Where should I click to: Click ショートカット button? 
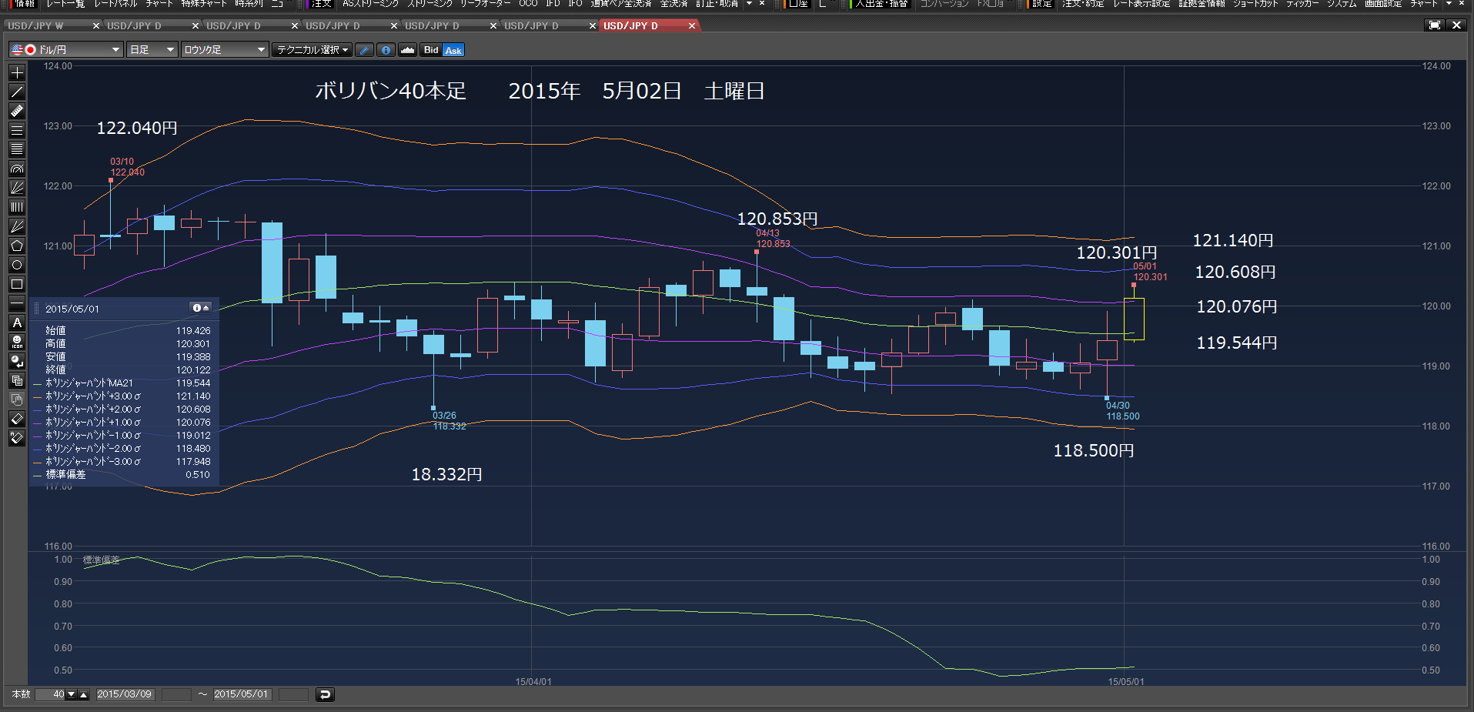pos(1255,4)
